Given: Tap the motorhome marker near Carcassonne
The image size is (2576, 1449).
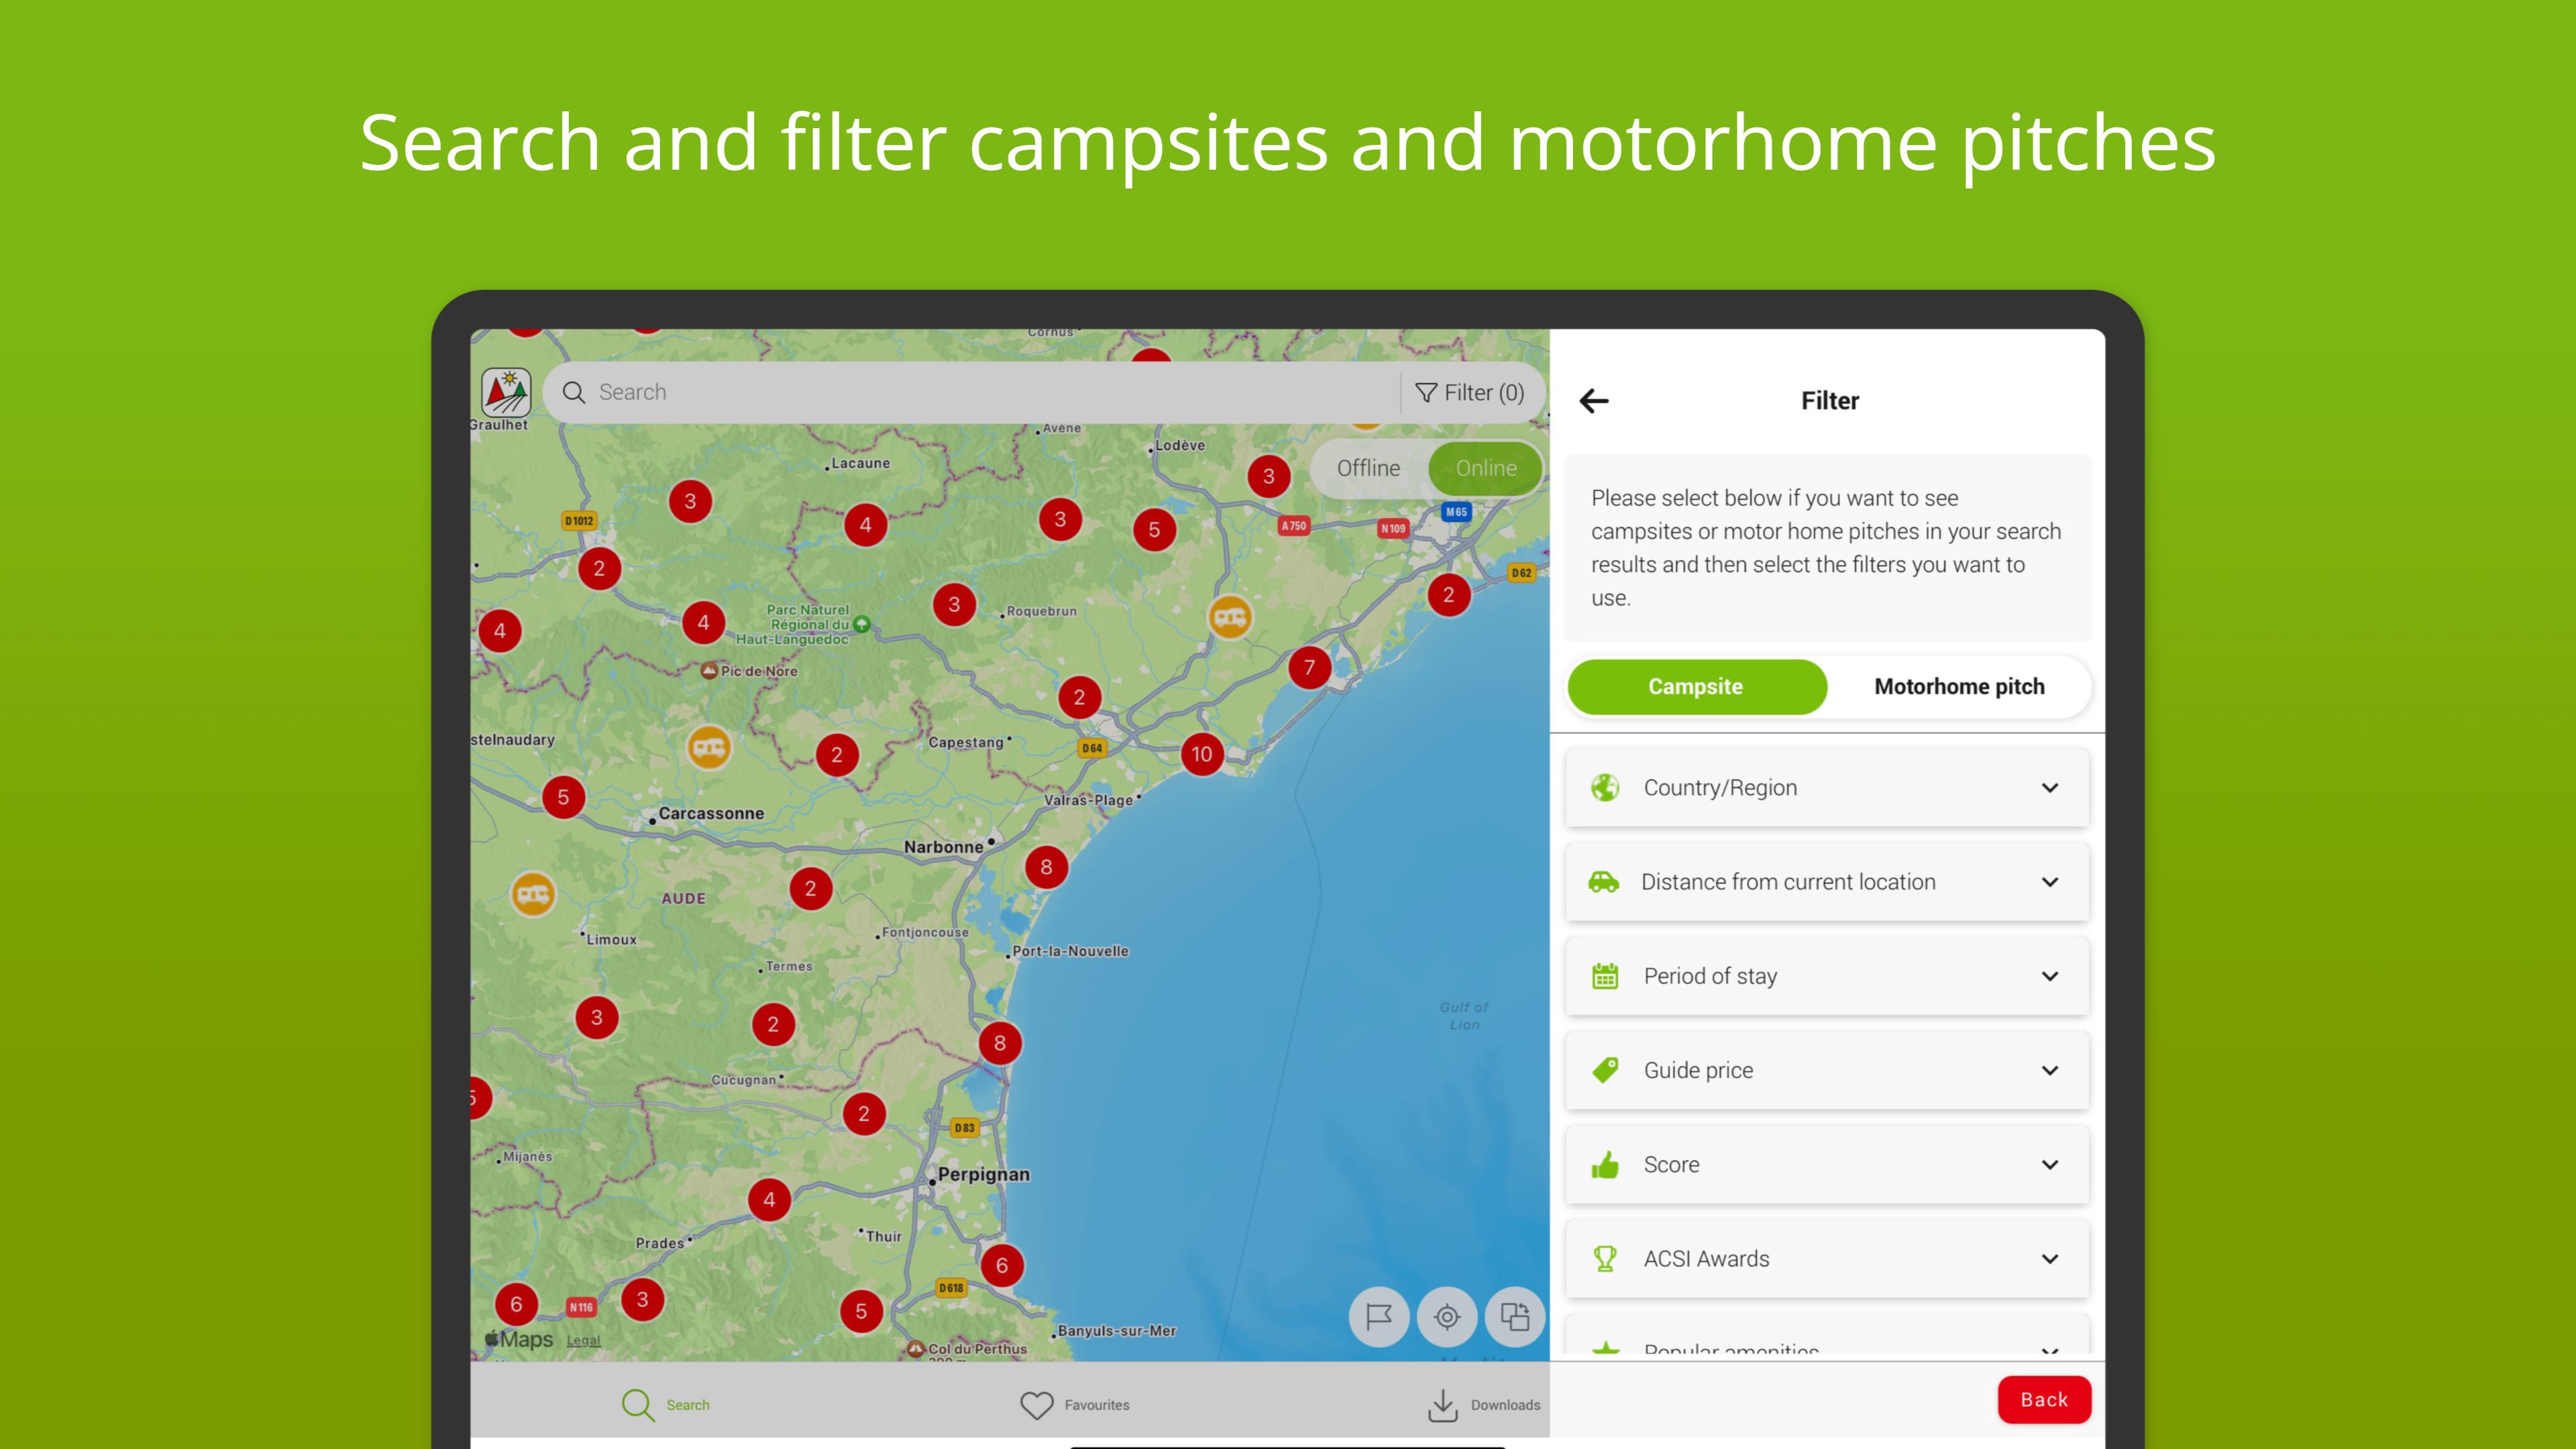Looking at the screenshot, I should coord(709,747).
